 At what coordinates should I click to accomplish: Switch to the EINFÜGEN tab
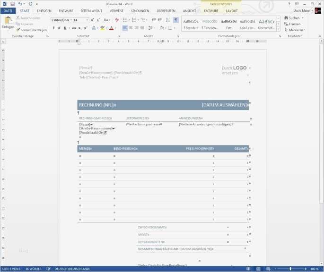click(x=44, y=11)
